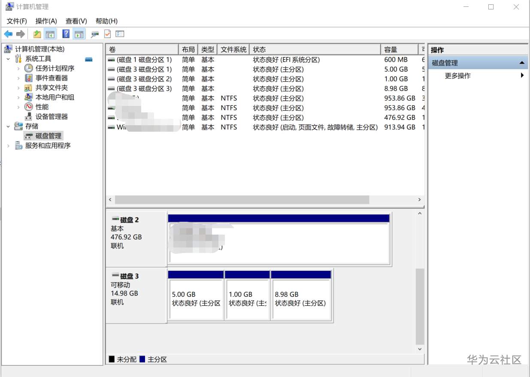Click the disk icon beside 磁盘 2 label

(x=115, y=219)
